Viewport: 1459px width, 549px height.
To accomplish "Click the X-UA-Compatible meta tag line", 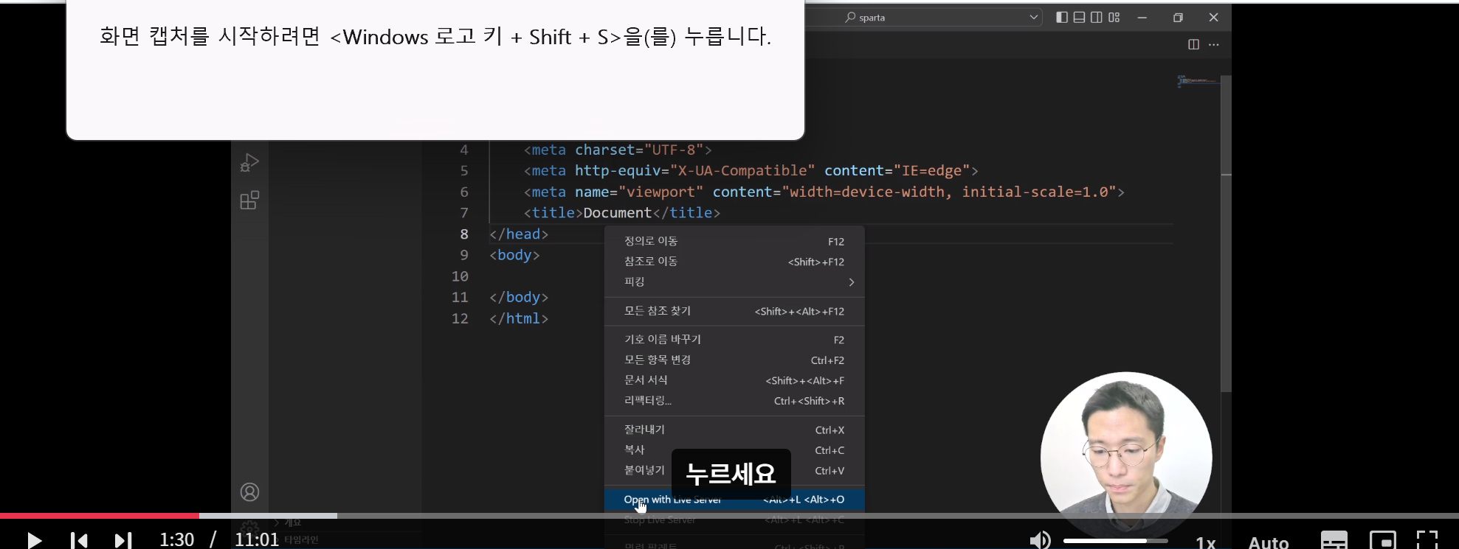I will click(751, 171).
